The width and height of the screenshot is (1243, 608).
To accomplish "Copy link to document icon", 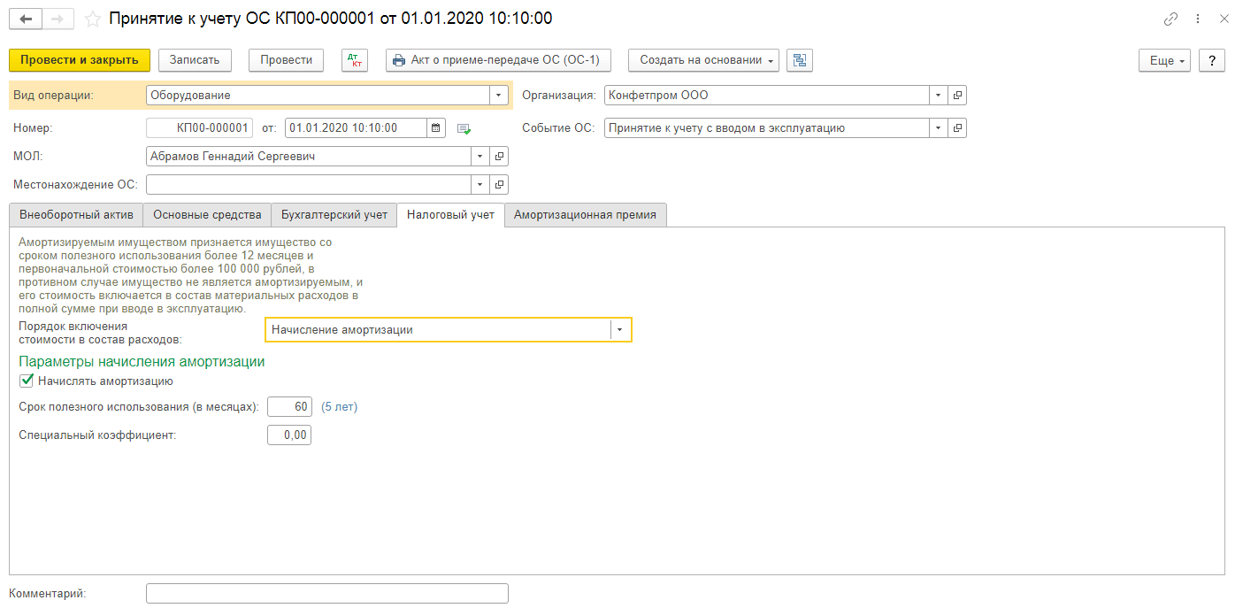I will (1170, 19).
